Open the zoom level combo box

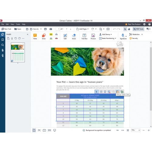136,130
